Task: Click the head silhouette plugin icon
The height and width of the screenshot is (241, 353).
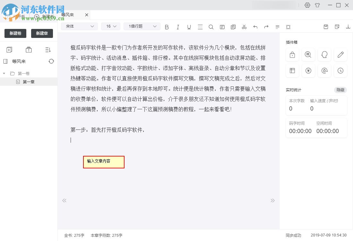Action: click(324, 55)
